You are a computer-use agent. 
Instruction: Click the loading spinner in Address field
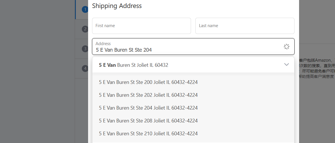(287, 47)
